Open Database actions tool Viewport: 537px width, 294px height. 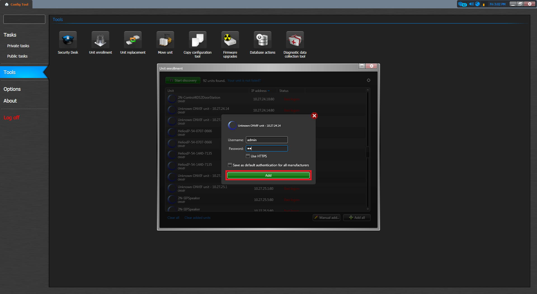[x=262, y=40]
